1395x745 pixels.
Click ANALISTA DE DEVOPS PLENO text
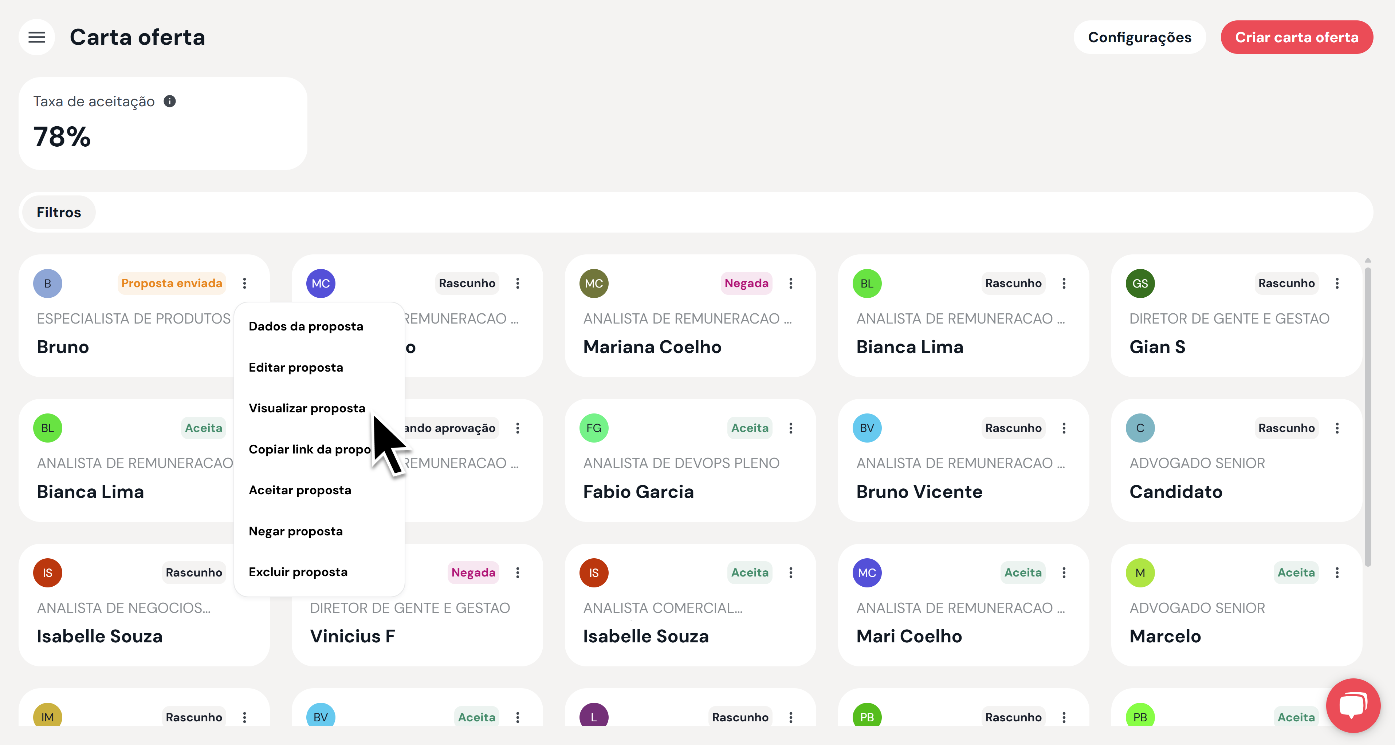coord(681,463)
